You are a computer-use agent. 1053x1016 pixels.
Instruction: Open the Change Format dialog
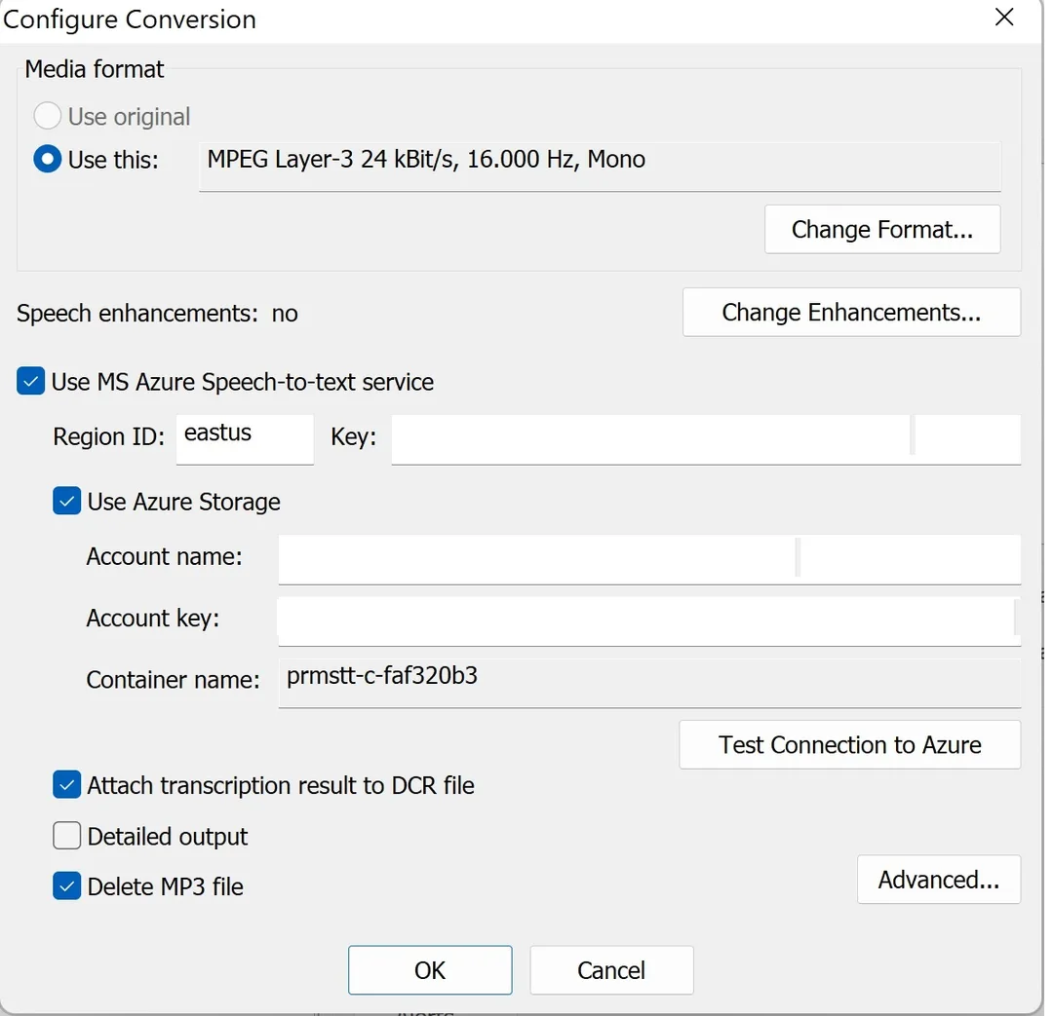pyautogui.click(x=882, y=230)
